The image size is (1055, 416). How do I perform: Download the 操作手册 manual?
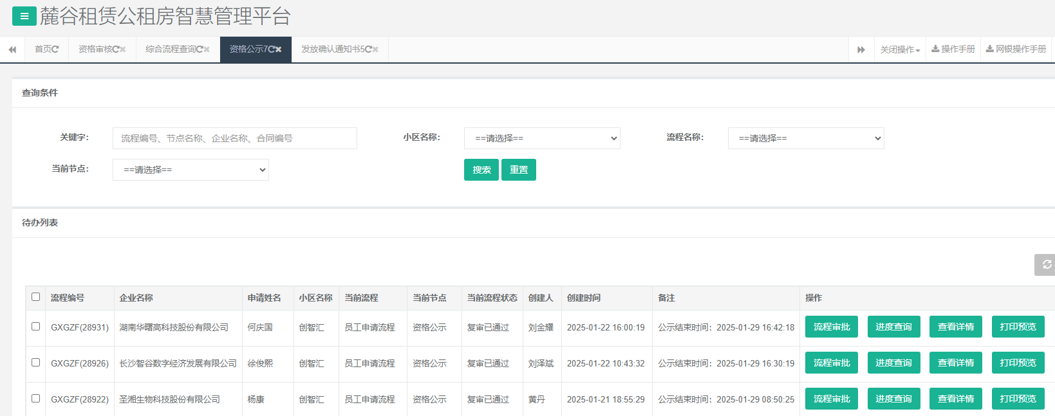[953, 50]
